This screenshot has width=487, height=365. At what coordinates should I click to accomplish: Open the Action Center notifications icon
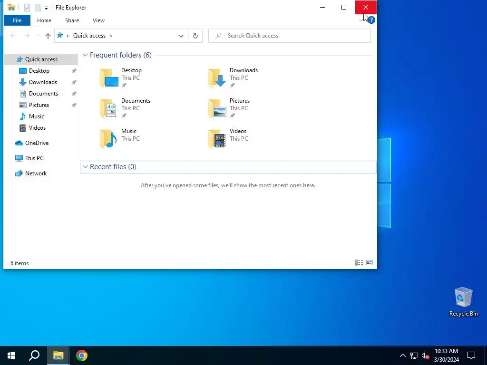point(471,355)
